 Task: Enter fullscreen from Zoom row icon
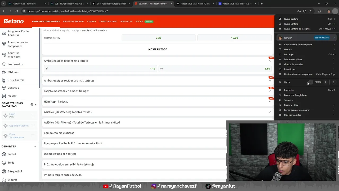(x=334, y=82)
